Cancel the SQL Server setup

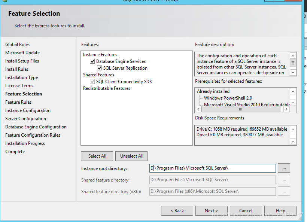[246, 211]
